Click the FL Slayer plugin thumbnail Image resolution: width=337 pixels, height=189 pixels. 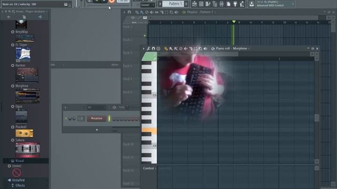coord(23,55)
